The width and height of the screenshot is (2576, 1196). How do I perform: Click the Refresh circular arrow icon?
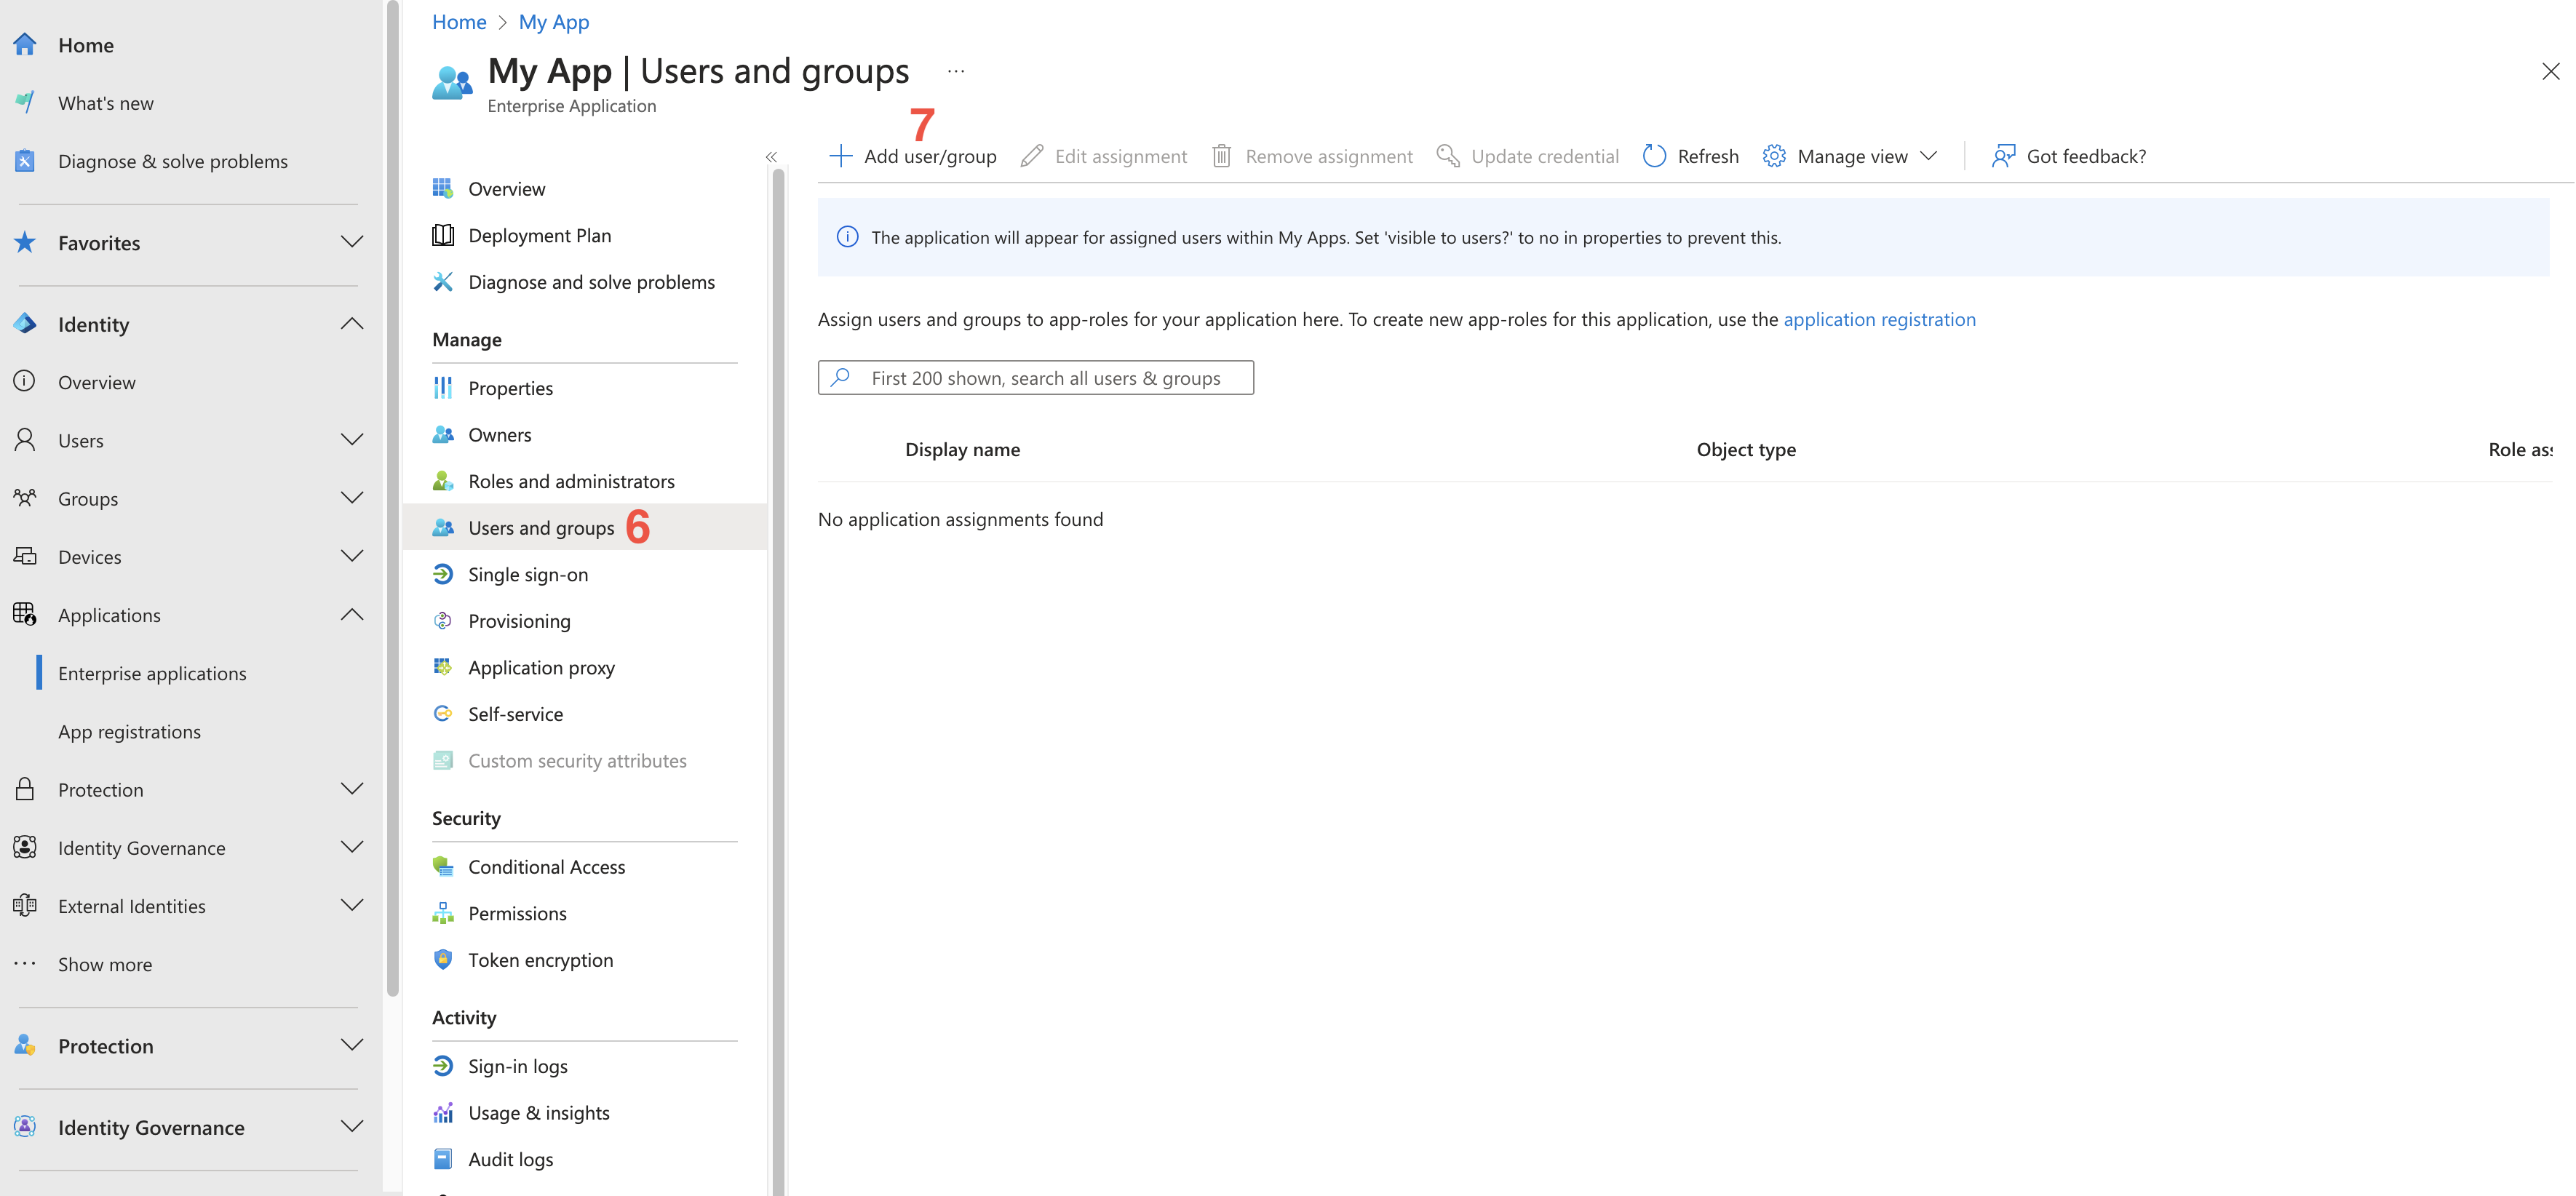pos(1654,156)
